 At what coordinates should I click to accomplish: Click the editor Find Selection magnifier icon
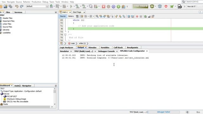click(x=97, y=16)
